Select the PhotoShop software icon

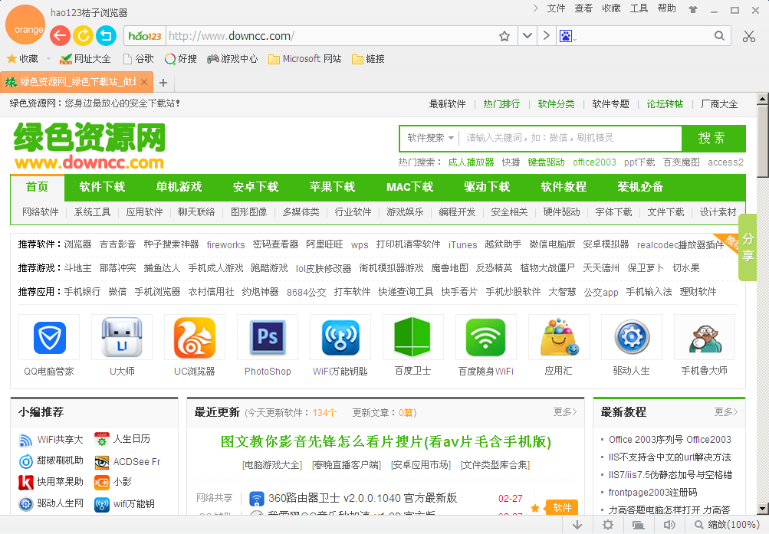tap(267, 337)
